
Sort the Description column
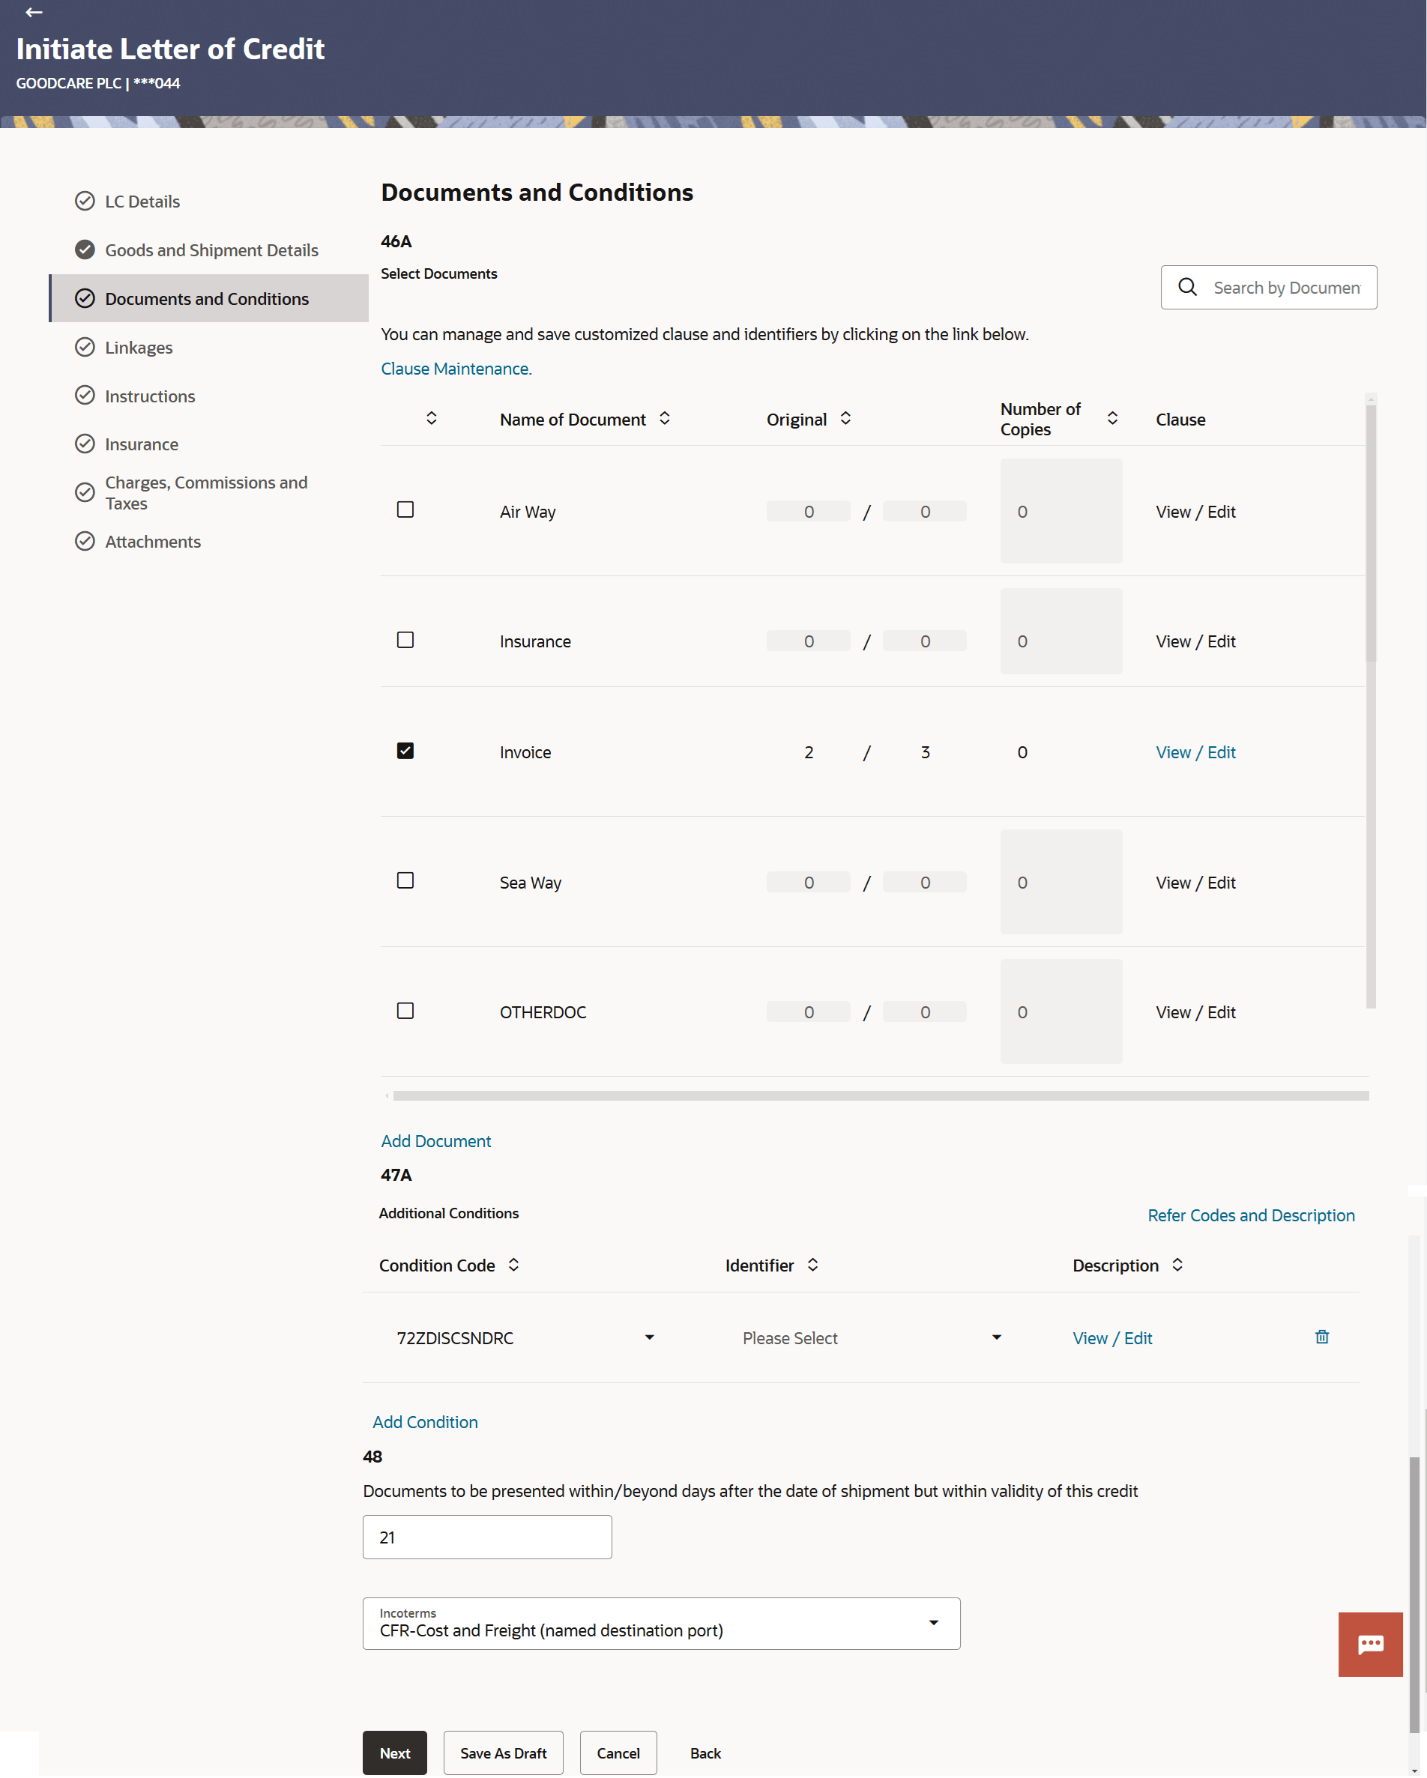tap(1177, 1264)
